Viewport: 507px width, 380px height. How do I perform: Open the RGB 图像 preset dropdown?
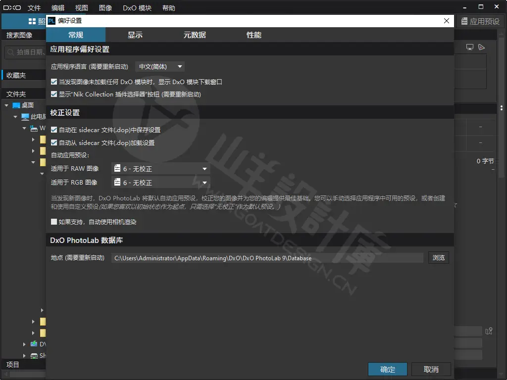(x=161, y=183)
